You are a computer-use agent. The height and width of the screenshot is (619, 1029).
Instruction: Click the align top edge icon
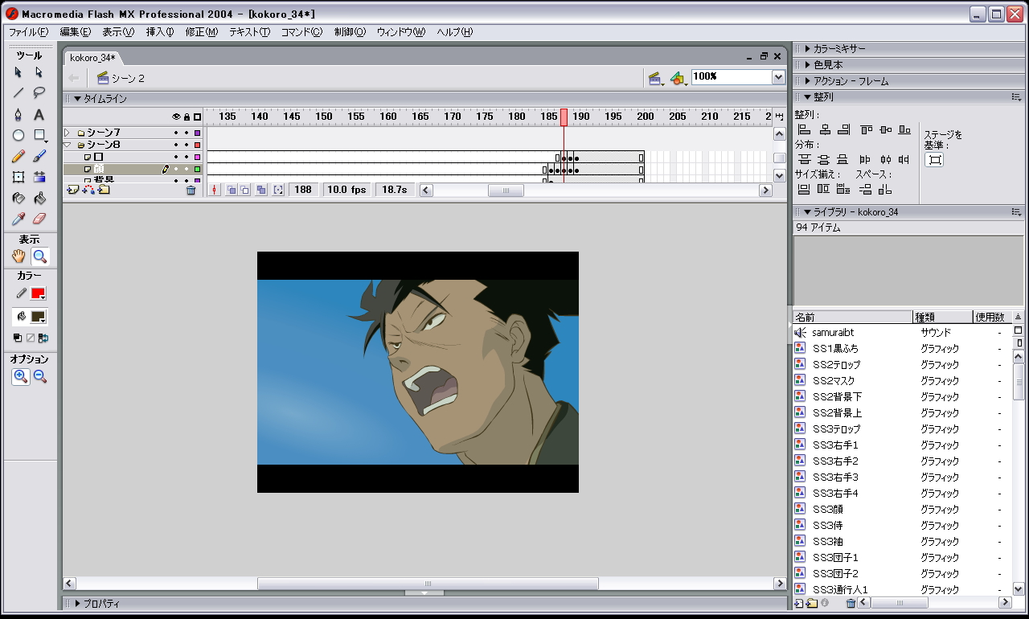click(x=866, y=129)
